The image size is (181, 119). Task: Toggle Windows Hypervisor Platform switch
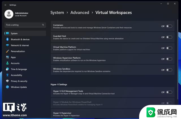pos(169,59)
